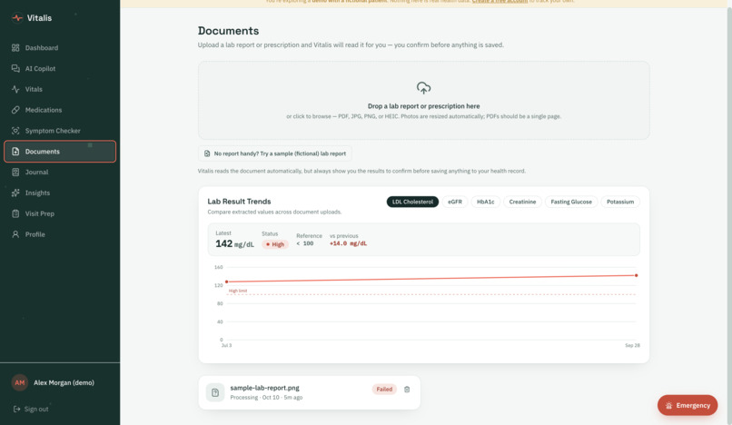
Task: Click the Sep 28 data point on chart
Action: pos(636,275)
